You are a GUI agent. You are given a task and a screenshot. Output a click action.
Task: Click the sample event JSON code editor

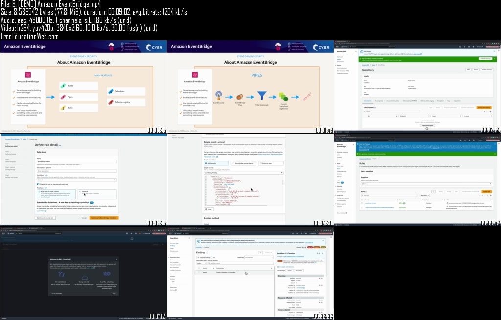[x=244, y=190]
